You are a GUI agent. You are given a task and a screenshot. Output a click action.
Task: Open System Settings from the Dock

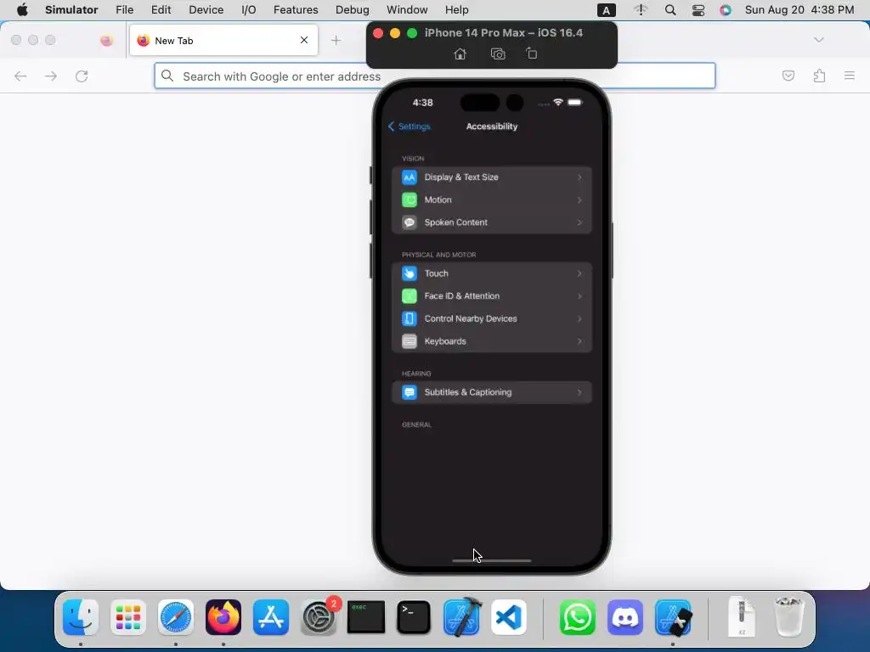pyautogui.click(x=319, y=617)
